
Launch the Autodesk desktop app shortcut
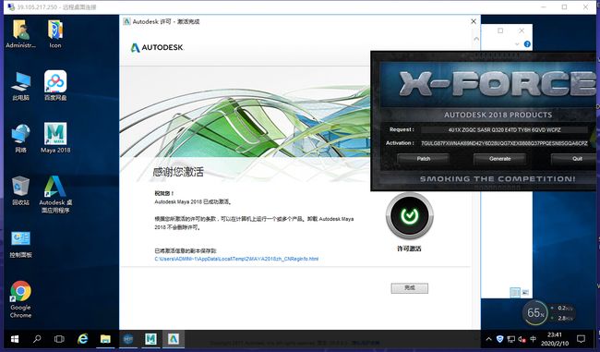pyautogui.click(x=55, y=194)
